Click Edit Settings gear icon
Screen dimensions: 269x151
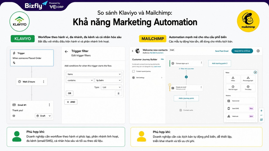(x=133, y=78)
